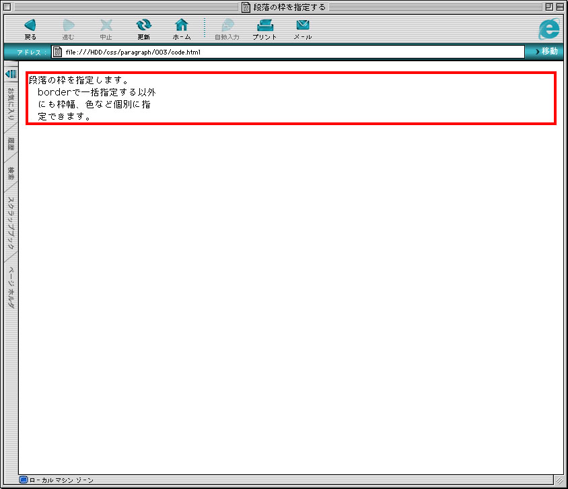Image resolution: width=568 pixels, height=489 pixels.
Task: Open the ページホルダ tab
Action: pos(11,288)
